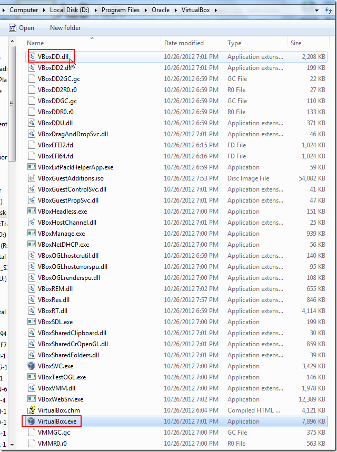The height and width of the screenshot is (452, 337).
Task: Select the VBoxSDL.exe application icon
Action: (32, 322)
